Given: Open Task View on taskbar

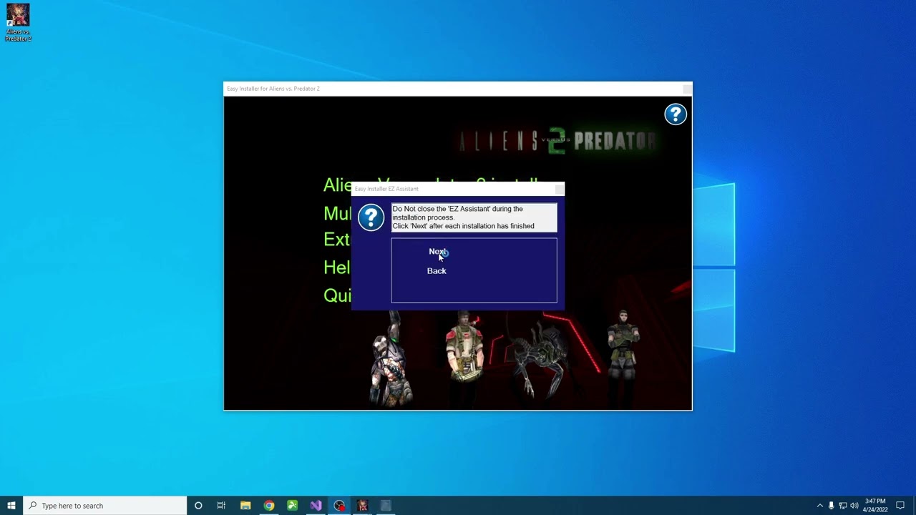Looking at the screenshot, I should click(x=221, y=506).
